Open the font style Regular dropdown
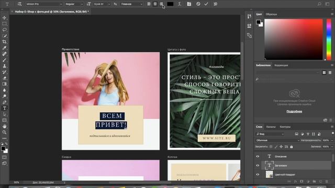This screenshot has height=188, width=335. pyautogui.click(x=74, y=4)
